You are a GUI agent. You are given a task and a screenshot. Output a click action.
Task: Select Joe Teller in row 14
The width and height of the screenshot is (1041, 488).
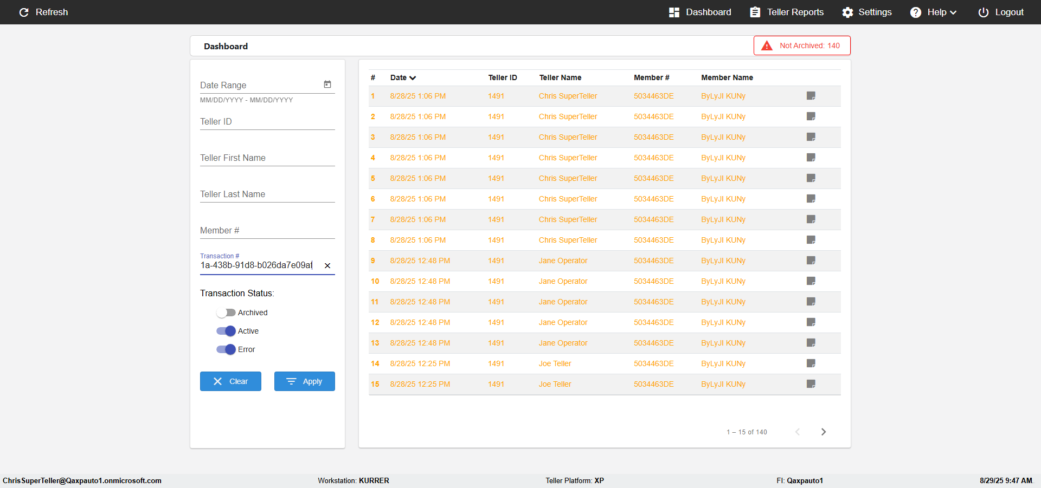(x=555, y=363)
